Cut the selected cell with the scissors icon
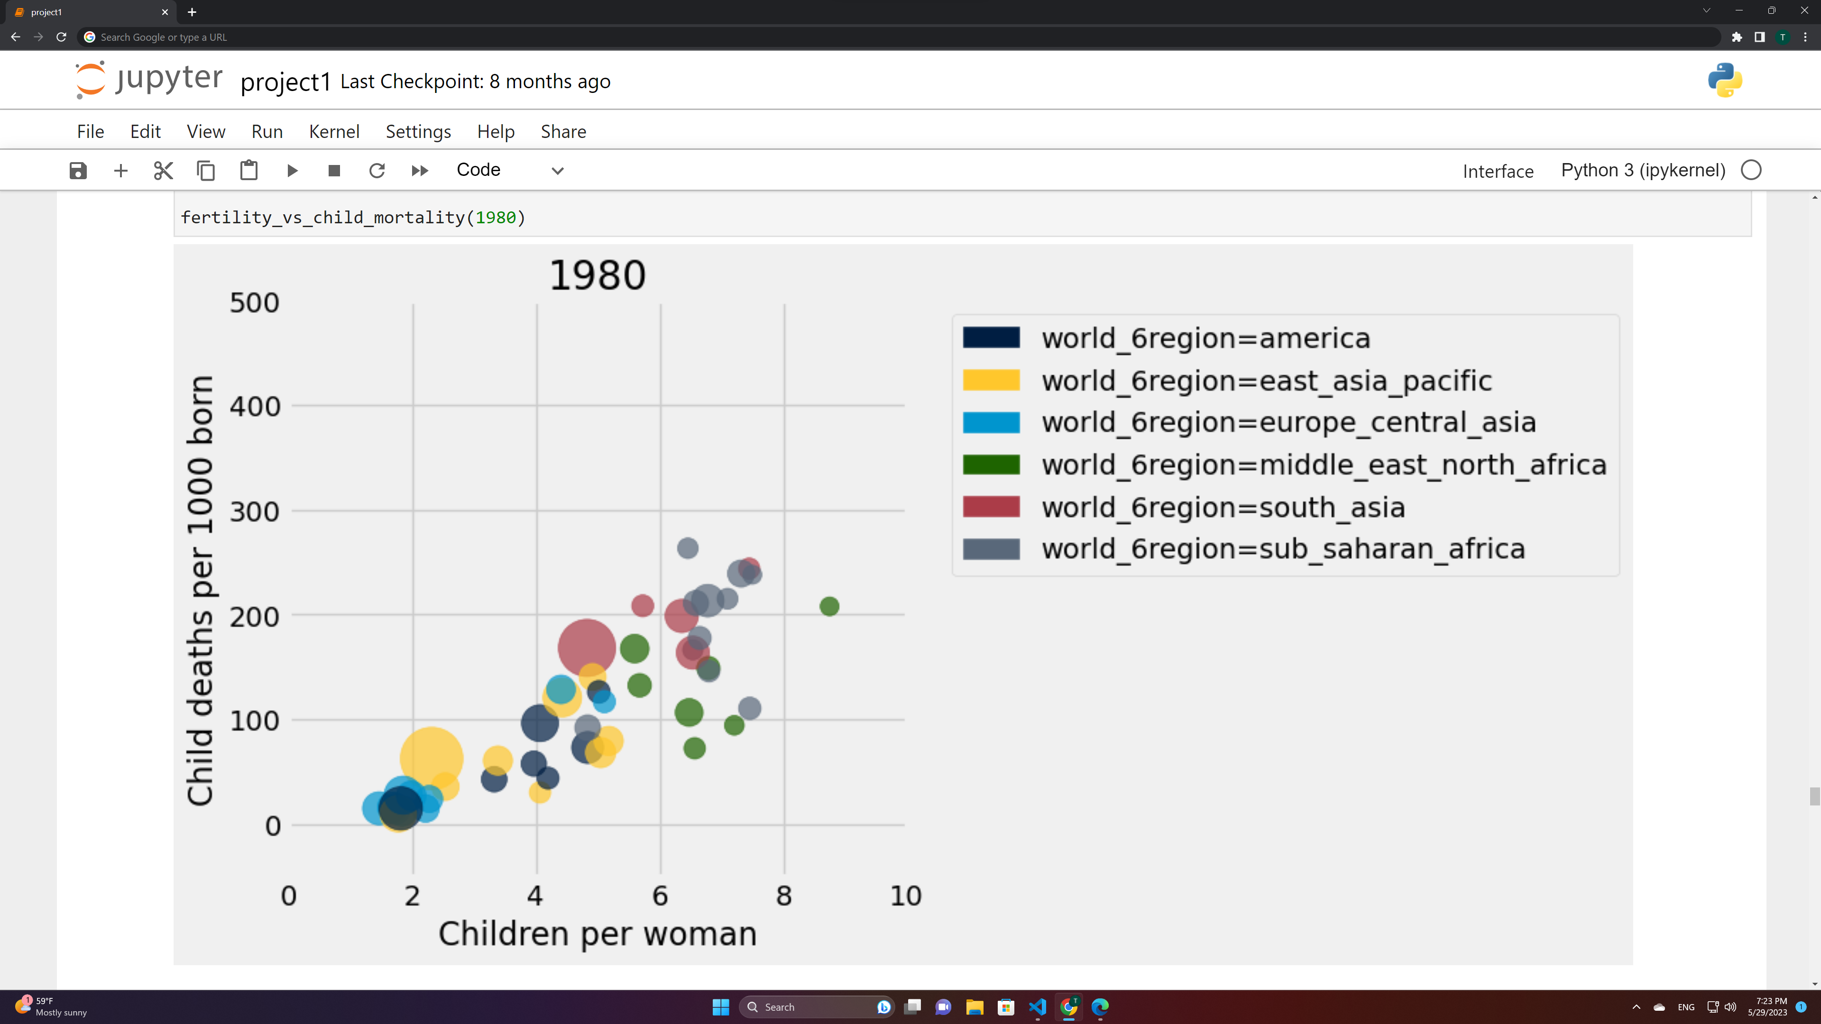This screenshot has height=1024, width=1821. point(163,170)
